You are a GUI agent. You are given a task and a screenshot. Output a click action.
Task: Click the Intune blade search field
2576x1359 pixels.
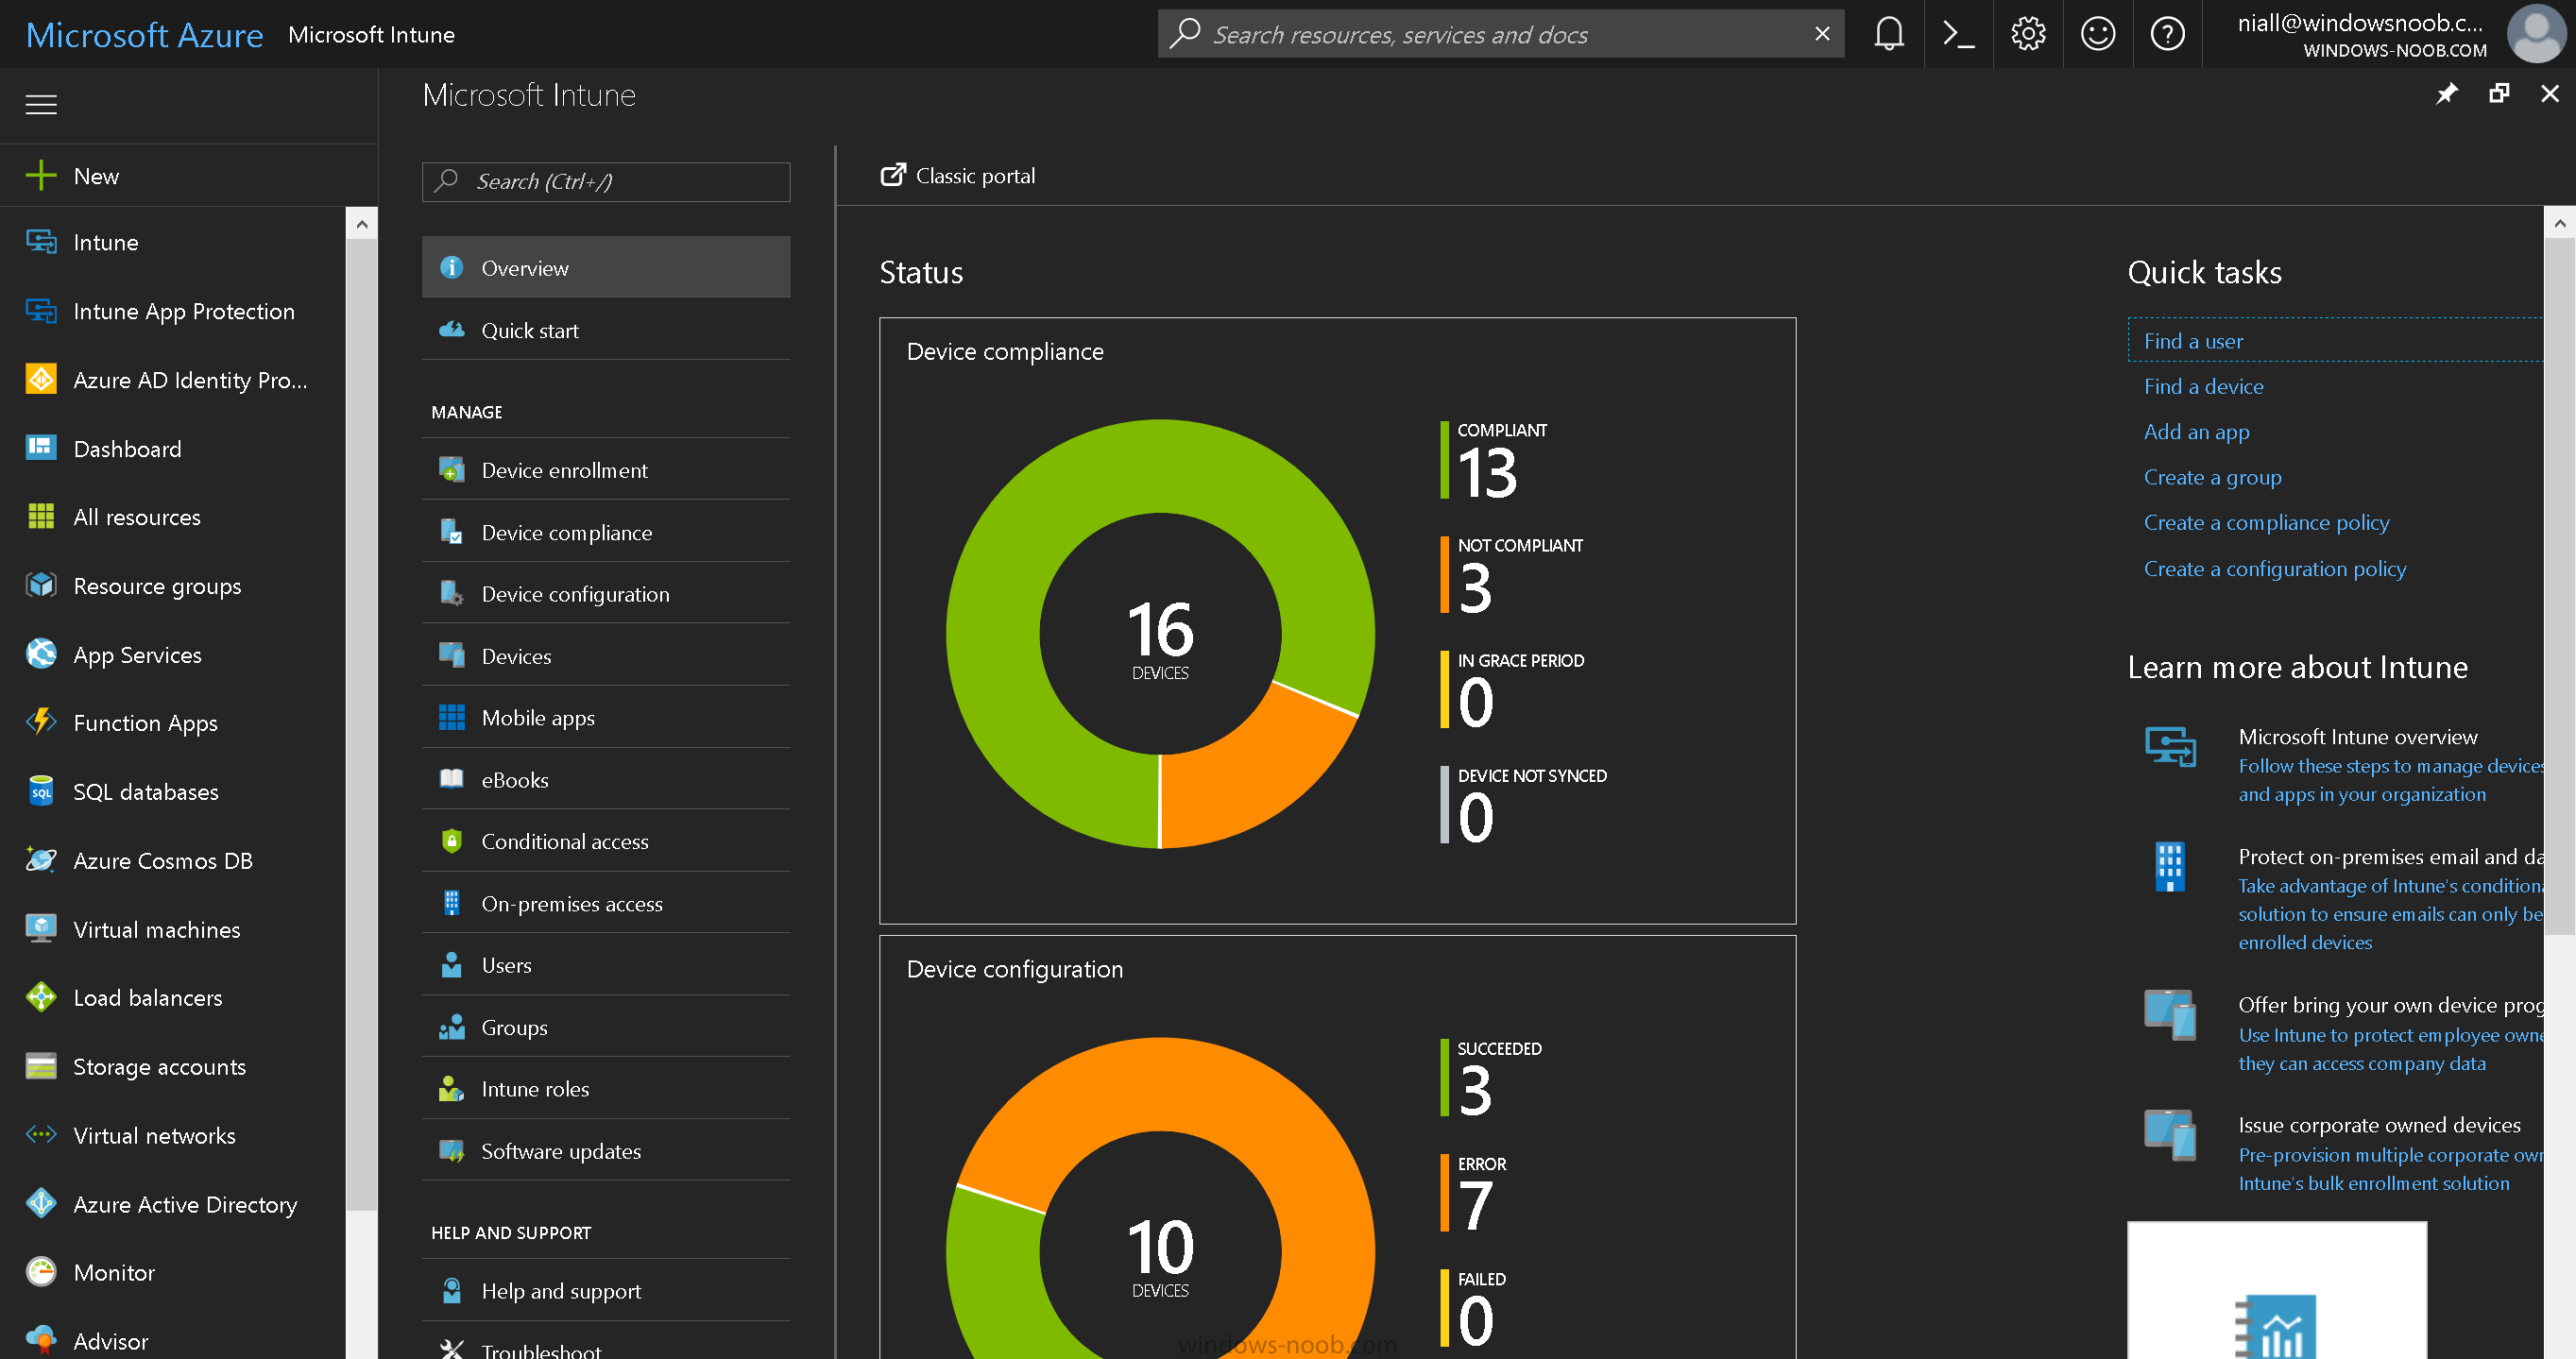click(606, 181)
